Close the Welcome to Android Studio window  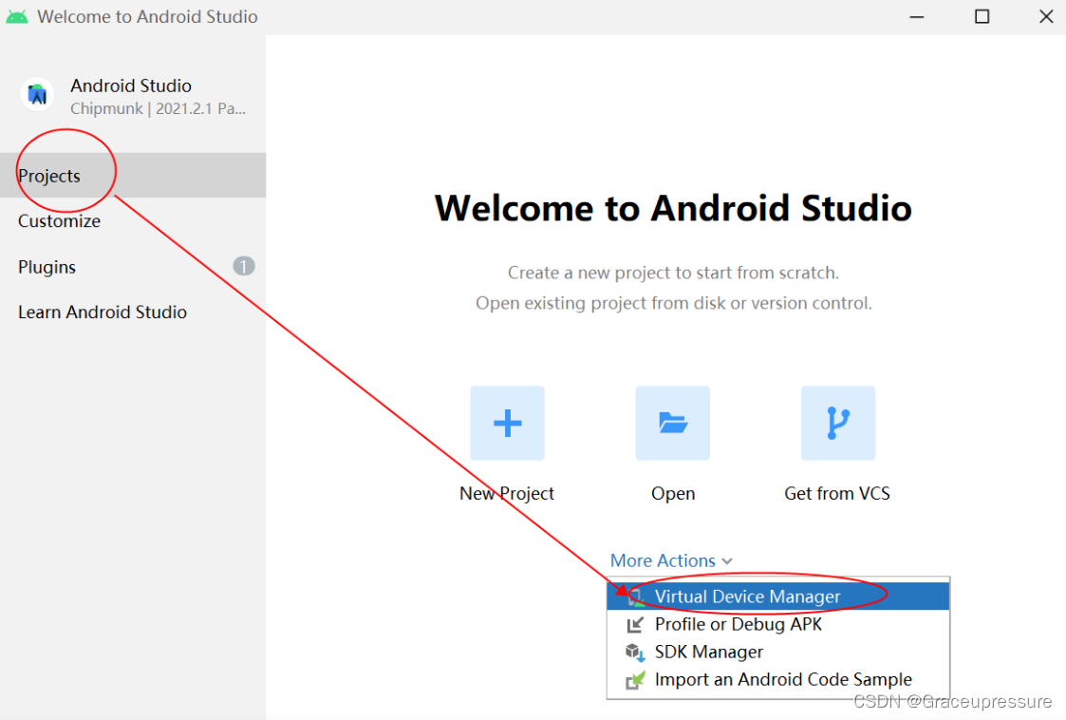[x=1046, y=16]
